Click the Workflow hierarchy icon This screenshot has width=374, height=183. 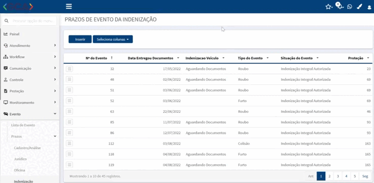[6, 57]
